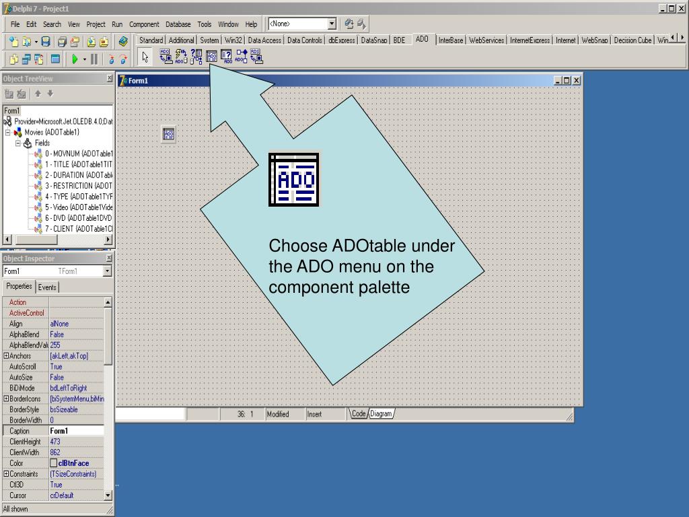Open the Events tab in Object Inspector
689x517 pixels.
pyautogui.click(x=47, y=287)
